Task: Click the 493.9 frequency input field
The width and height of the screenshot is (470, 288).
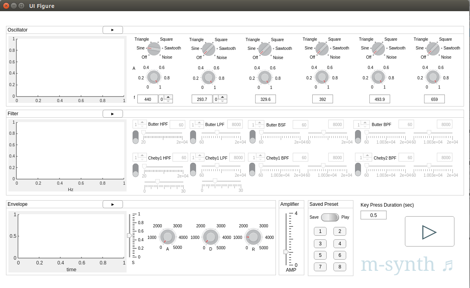Action: pos(380,99)
